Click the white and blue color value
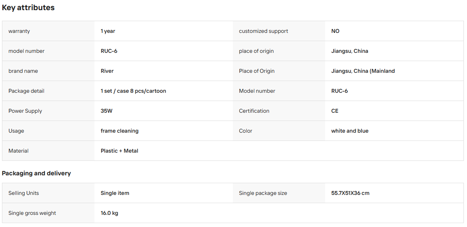The image size is (467, 227). coord(350,131)
